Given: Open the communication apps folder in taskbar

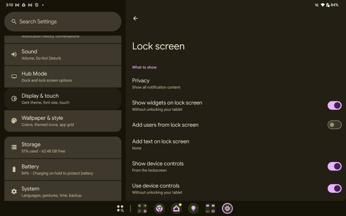Looking at the screenshot, I should click(142, 209).
